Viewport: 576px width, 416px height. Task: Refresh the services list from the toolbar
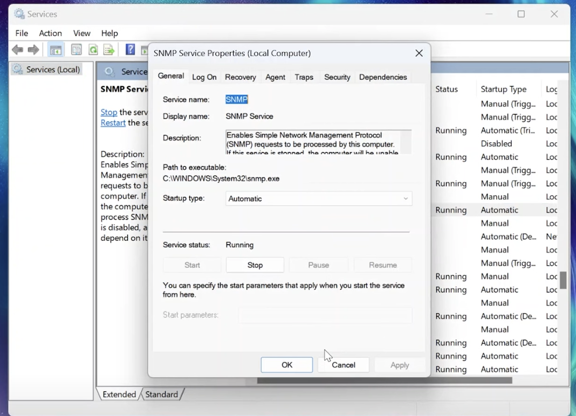click(x=93, y=50)
